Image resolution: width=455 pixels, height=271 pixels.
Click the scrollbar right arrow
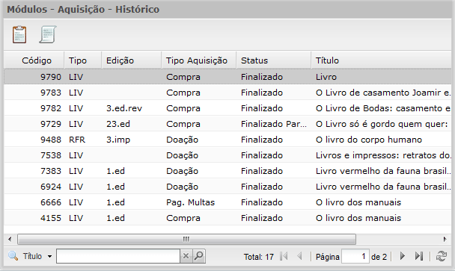tap(445, 239)
